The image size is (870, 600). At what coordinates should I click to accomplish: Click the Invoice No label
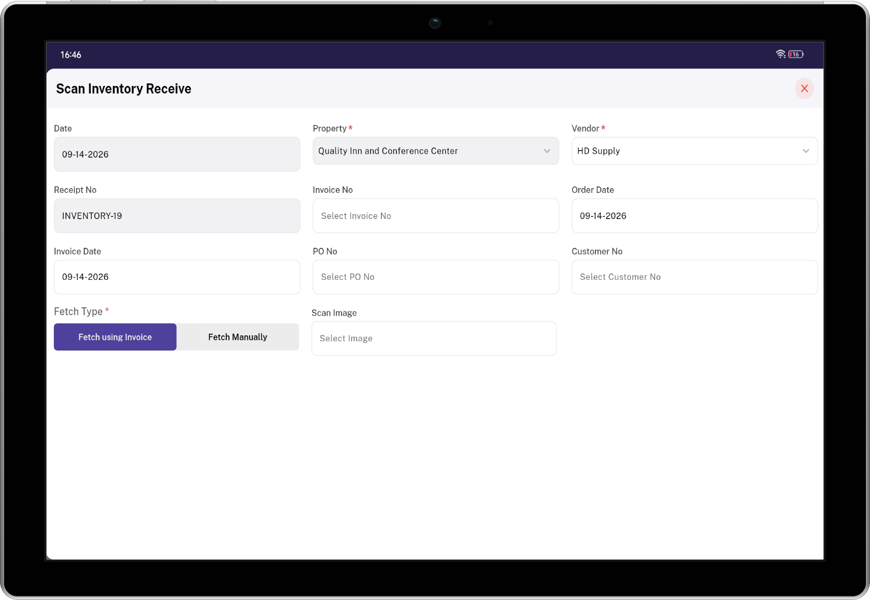tap(333, 190)
